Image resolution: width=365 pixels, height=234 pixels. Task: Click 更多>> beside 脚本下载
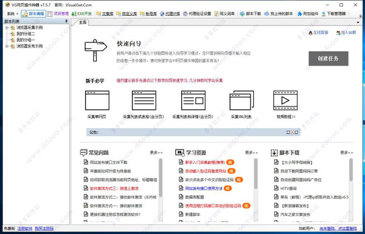tap(347, 153)
